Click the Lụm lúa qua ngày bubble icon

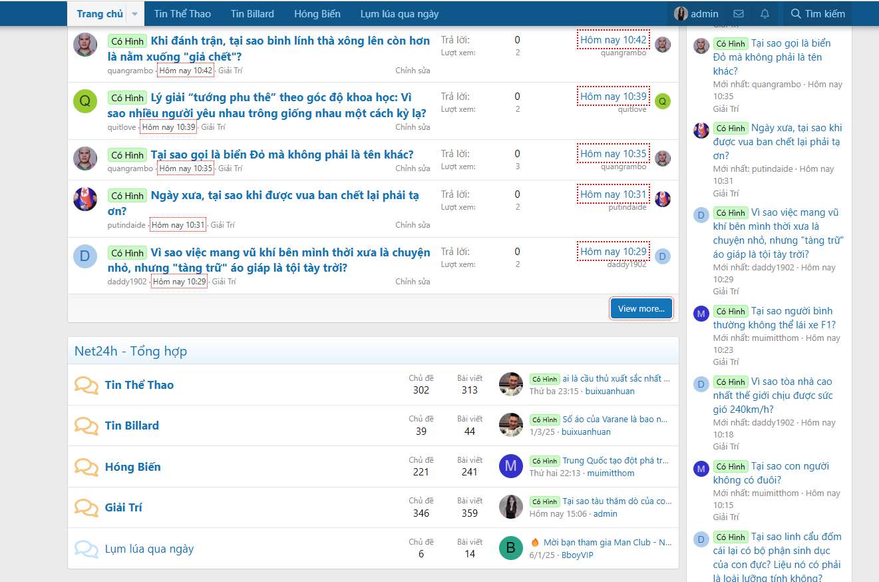point(86,549)
